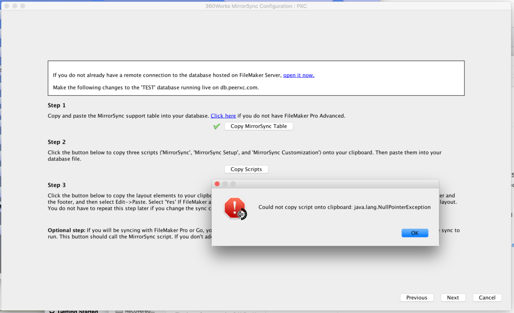The height and width of the screenshot is (313, 514).
Task: Click the 'TEST' database instruction line
Action: point(156,88)
